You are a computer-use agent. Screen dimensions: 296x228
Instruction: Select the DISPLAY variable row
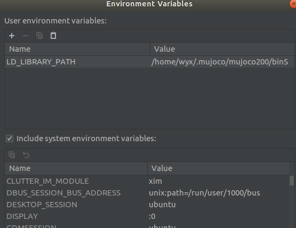tap(147, 216)
